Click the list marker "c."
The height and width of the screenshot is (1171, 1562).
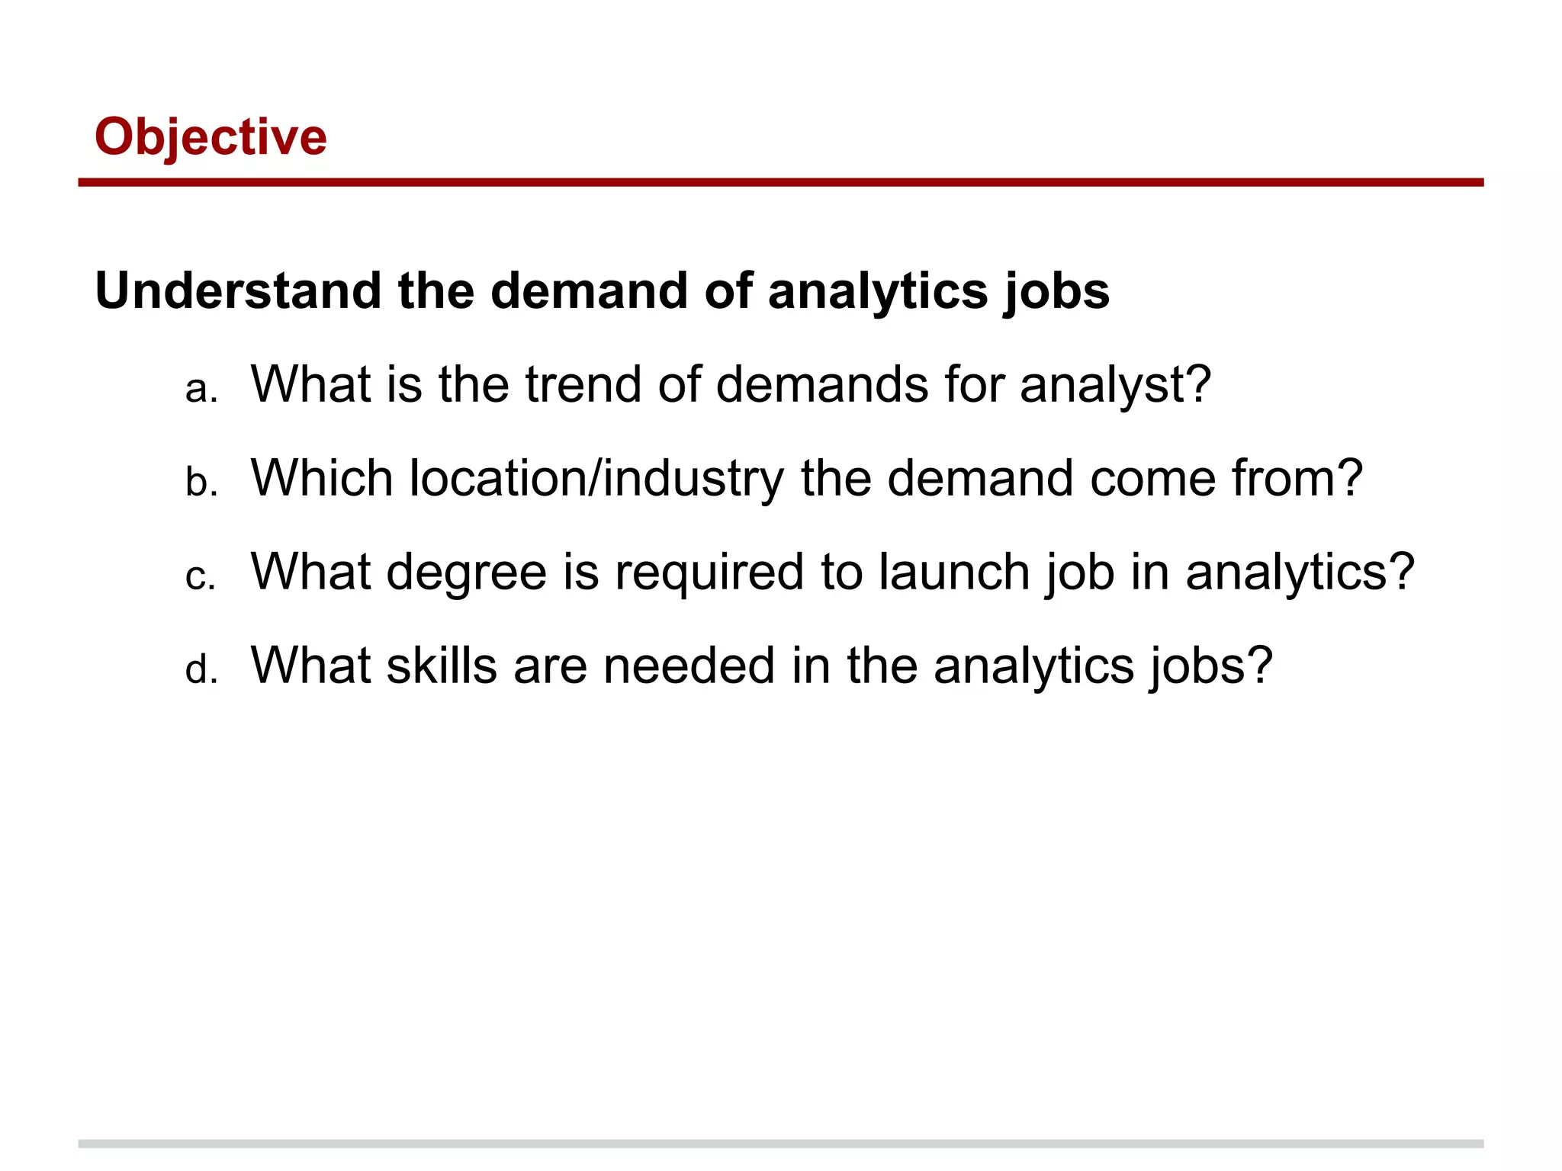tap(201, 577)
